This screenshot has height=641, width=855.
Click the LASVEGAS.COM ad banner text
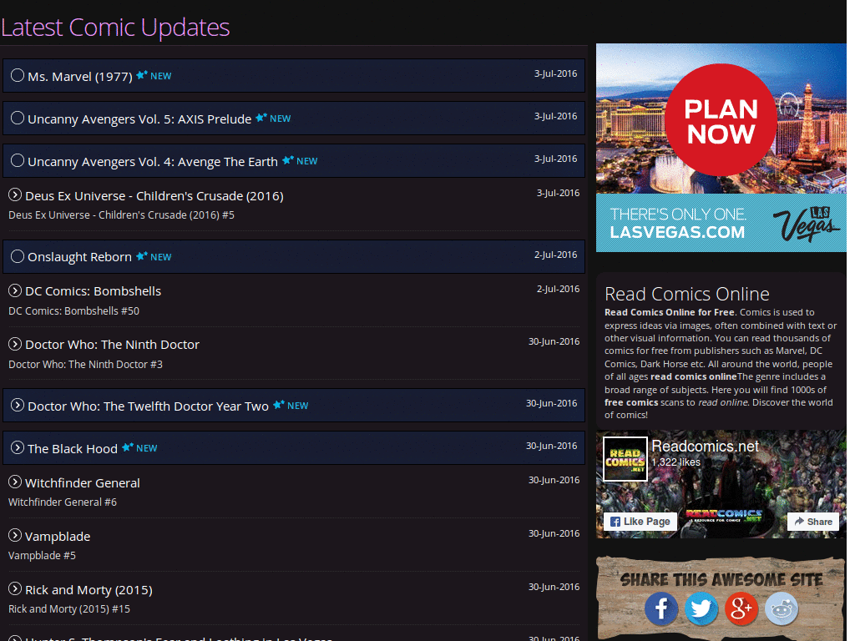677,232
